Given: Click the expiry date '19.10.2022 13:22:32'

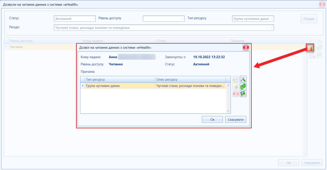Looking at the screenshot, I should point(209,57).
